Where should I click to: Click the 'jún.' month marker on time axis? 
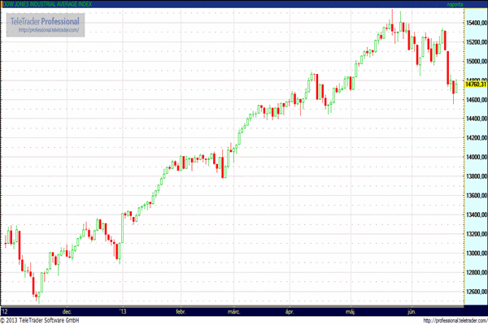click(411, 310)
